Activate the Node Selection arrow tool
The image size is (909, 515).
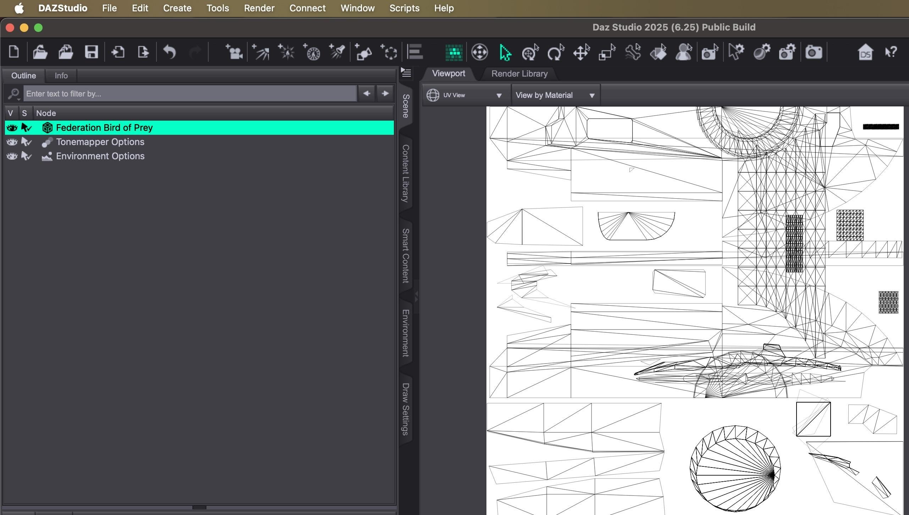tap(505, 52)
